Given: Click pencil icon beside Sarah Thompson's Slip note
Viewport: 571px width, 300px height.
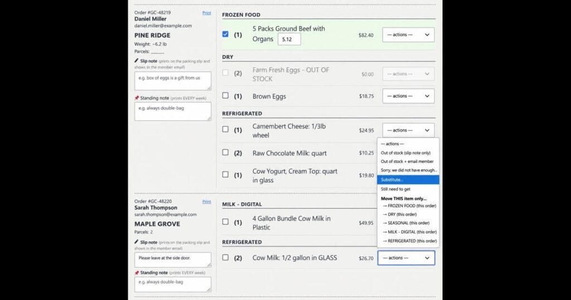Looking at the screenshot, I should pos(137,242).
